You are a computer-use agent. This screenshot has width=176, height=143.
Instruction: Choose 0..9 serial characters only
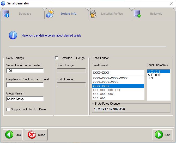pos(159,78)
